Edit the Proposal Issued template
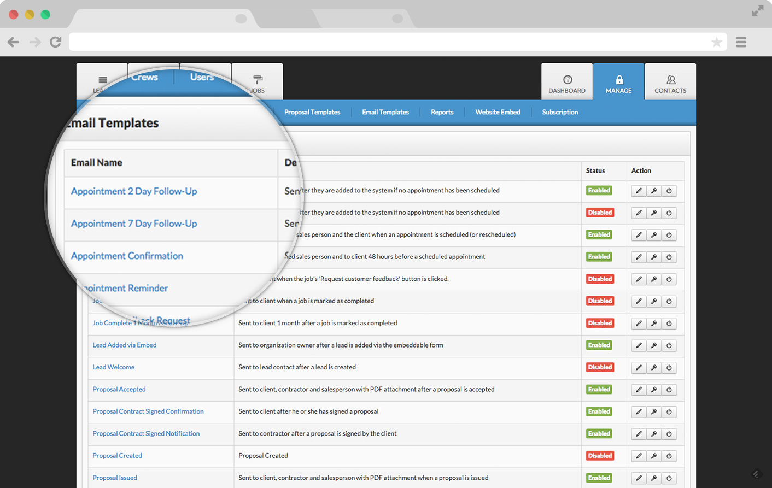The width and height of the screenshot is (772, 488). click(x=639, y=478)
